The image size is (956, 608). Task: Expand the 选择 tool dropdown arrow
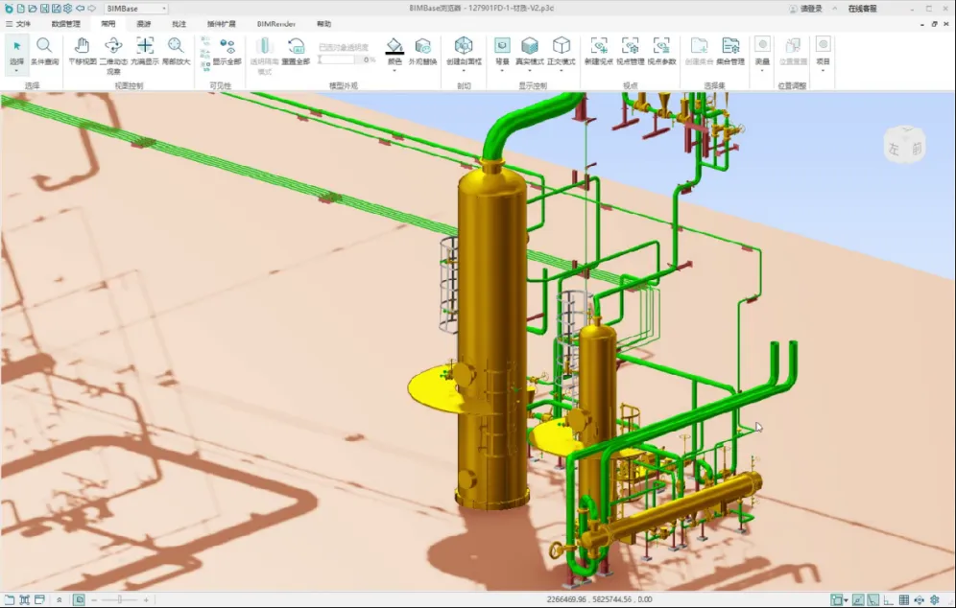click(16, 70)
